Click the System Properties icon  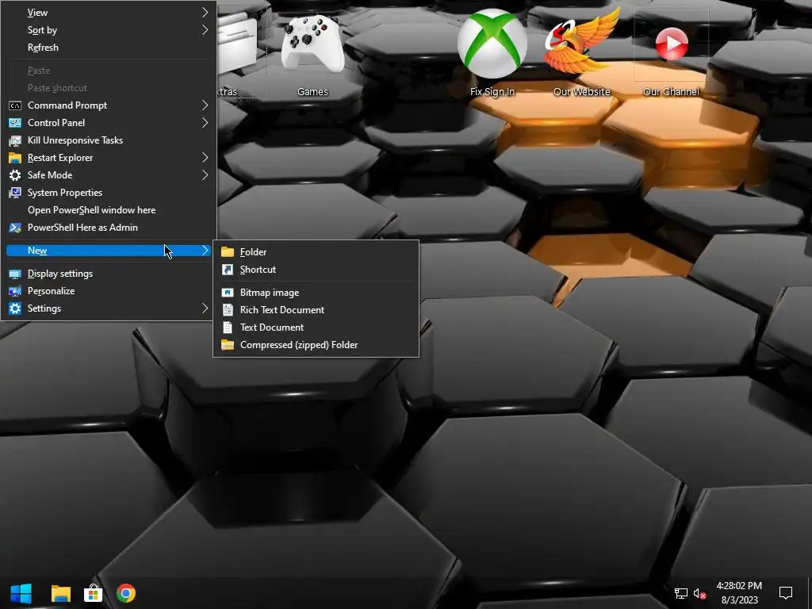click(15, 193)
